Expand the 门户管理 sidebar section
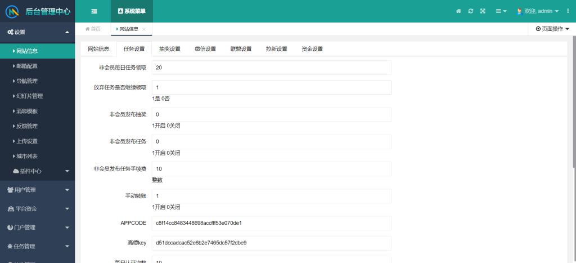 (38, 228)
